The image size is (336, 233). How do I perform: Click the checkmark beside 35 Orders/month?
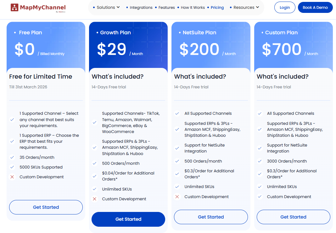point(12,158)
